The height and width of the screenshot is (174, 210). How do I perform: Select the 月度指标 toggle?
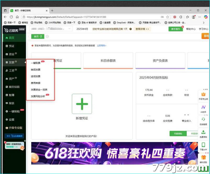[178, 134]
